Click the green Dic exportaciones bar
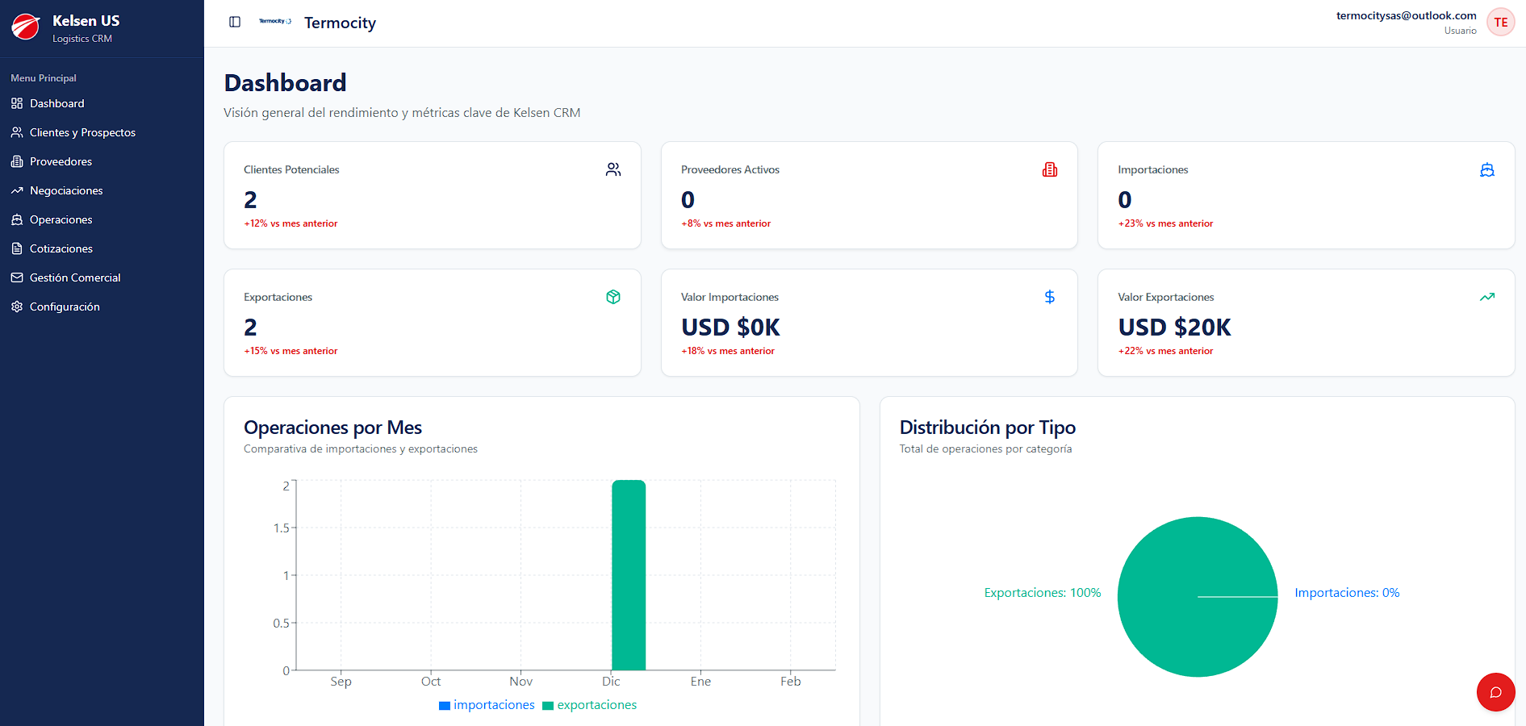The height and width of the screenshot is (726, 1526). click(629, 575)
